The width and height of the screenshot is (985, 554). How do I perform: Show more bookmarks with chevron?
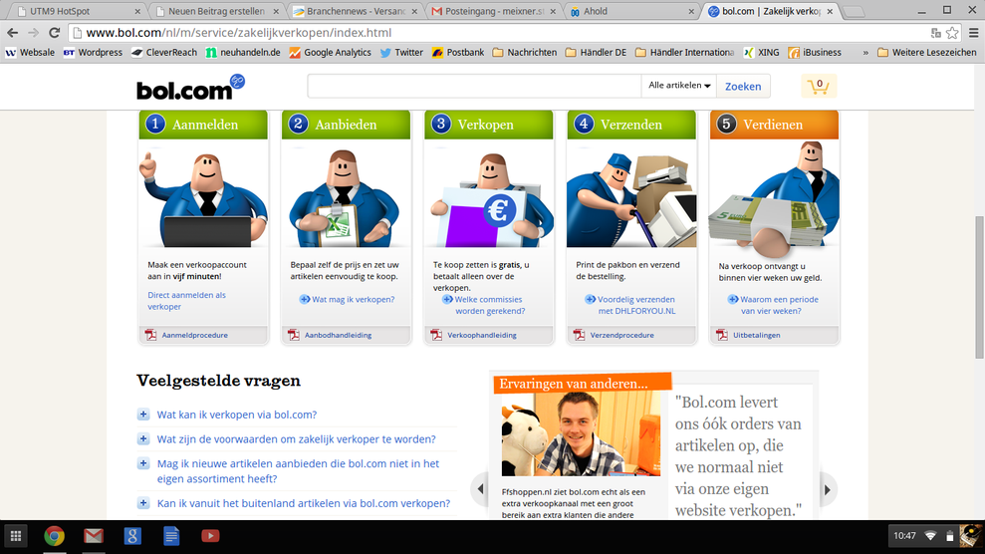coord(865,53)
